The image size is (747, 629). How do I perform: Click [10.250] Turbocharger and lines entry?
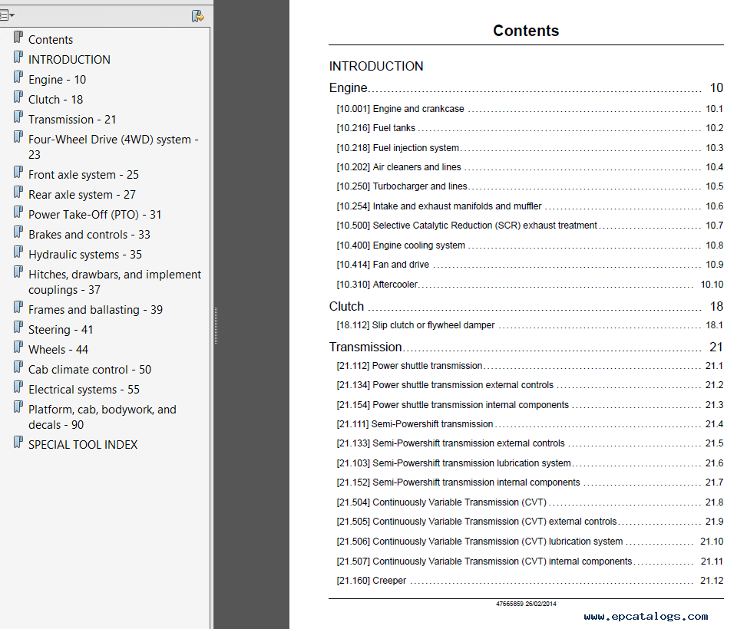click(x=530, y=186)
